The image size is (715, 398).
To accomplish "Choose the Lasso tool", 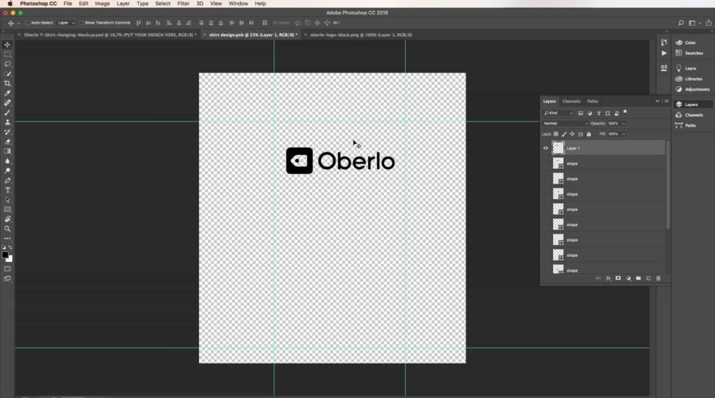I will tap(8, 64).
